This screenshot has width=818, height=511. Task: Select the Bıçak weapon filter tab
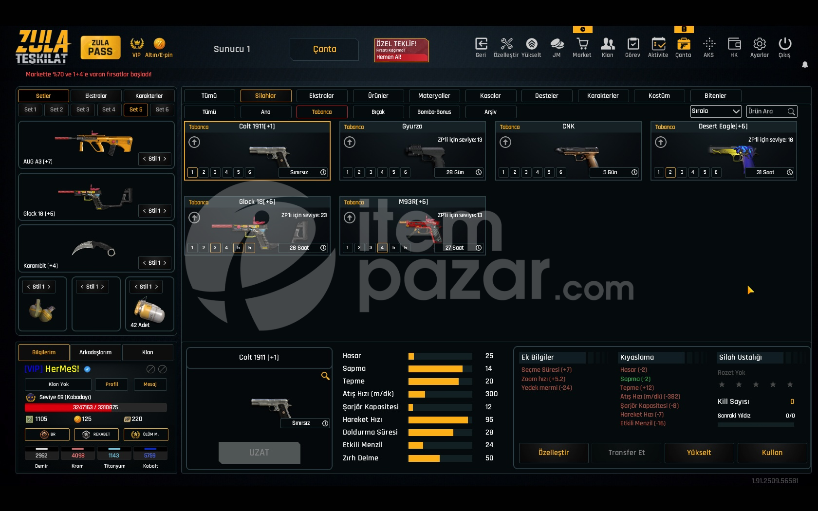coord(378,112)
